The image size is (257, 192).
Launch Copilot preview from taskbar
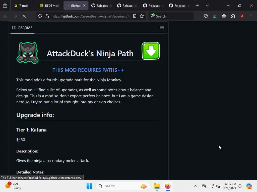point(249,186)
